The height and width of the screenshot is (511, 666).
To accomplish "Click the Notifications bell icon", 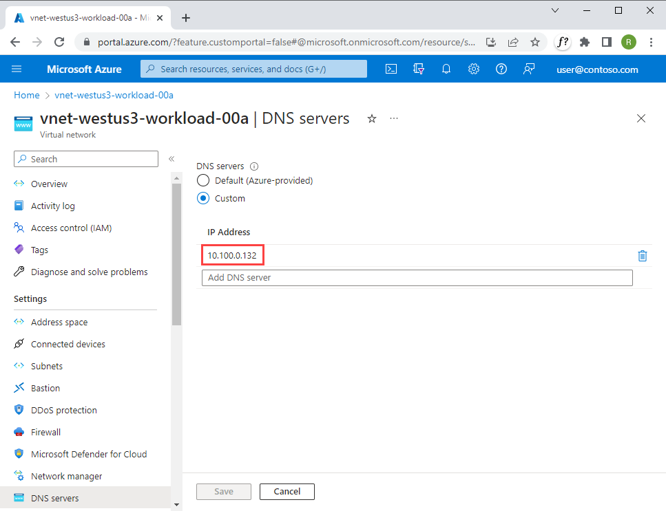I will click(446, 69).
